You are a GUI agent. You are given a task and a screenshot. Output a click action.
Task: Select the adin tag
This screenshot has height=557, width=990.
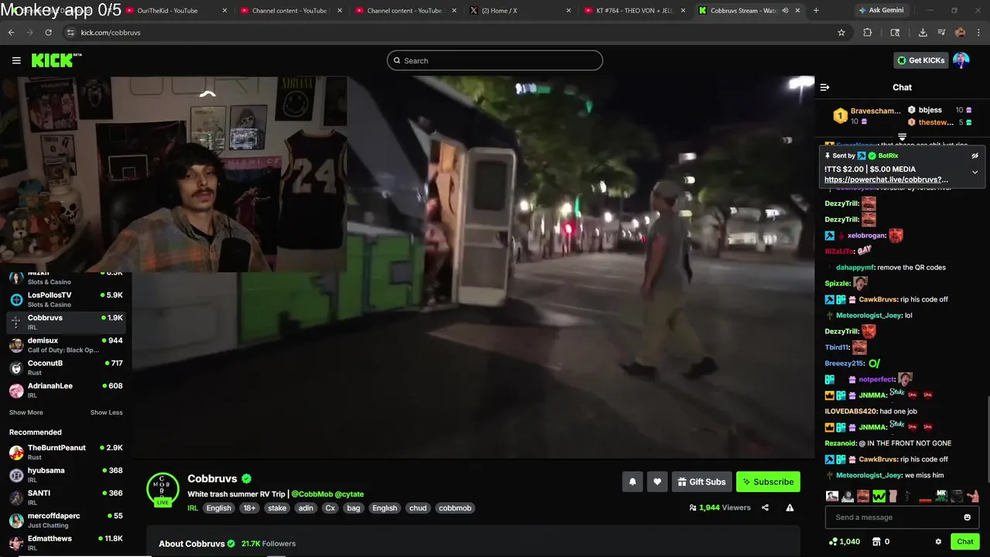pos(306,508)
